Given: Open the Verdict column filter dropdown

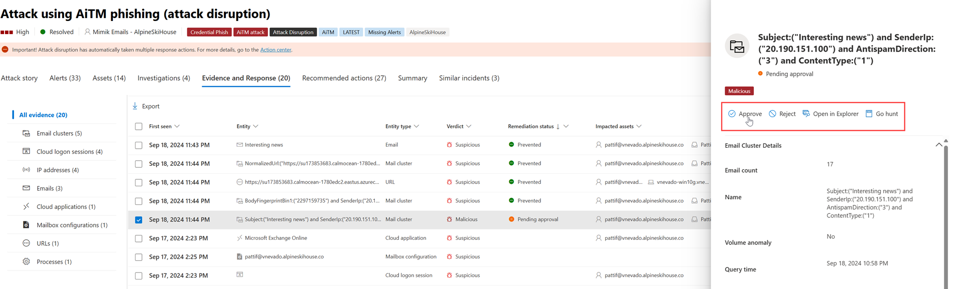Looking at the screenshot, I should coord(469,127).
